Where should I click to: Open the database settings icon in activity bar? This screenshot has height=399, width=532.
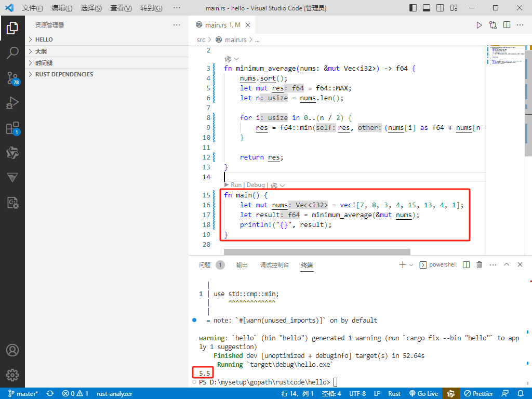click(x=12, y=203)
